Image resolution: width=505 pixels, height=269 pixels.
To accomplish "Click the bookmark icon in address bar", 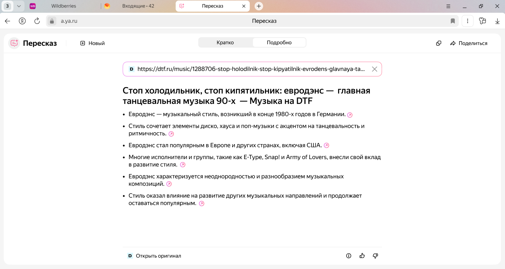I will tap(453, 21).
